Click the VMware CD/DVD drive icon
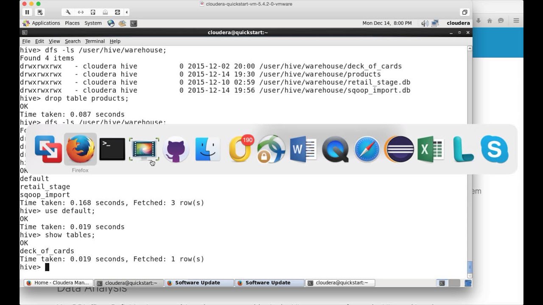This screenshot has height=305, width=543. (105, 12)
